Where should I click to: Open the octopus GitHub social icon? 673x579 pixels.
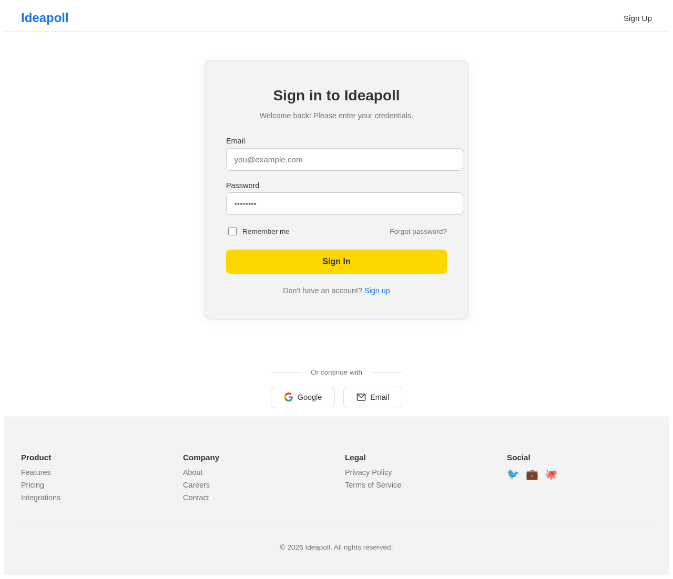click(x=551, y=474)
